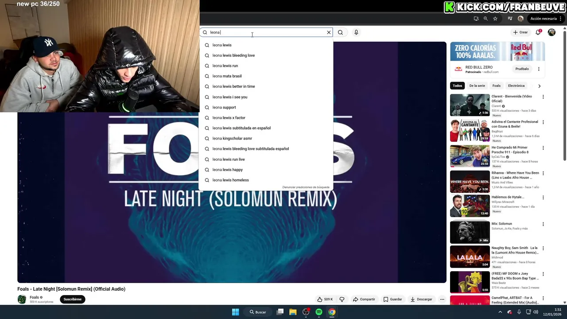The height and width of the screenshot is (319, 567).
Task: Select suggestion 'leona lewis i see you'
Action: [266, 97]
